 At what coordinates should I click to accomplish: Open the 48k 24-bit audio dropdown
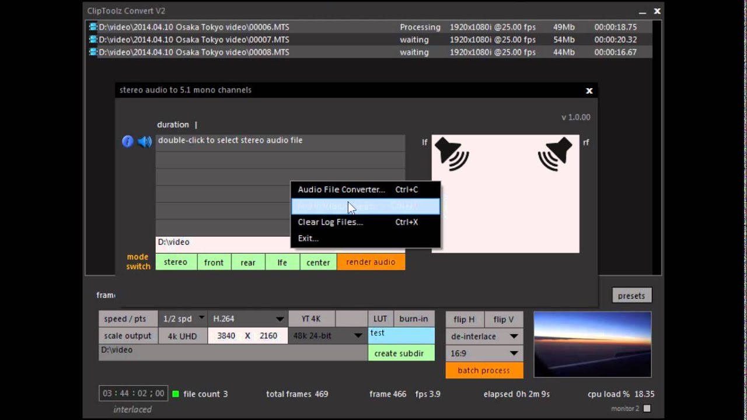pos(327,335)
